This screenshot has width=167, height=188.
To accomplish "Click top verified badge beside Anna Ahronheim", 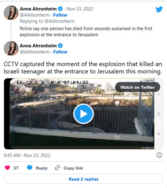I will click(x=60, y=9).
